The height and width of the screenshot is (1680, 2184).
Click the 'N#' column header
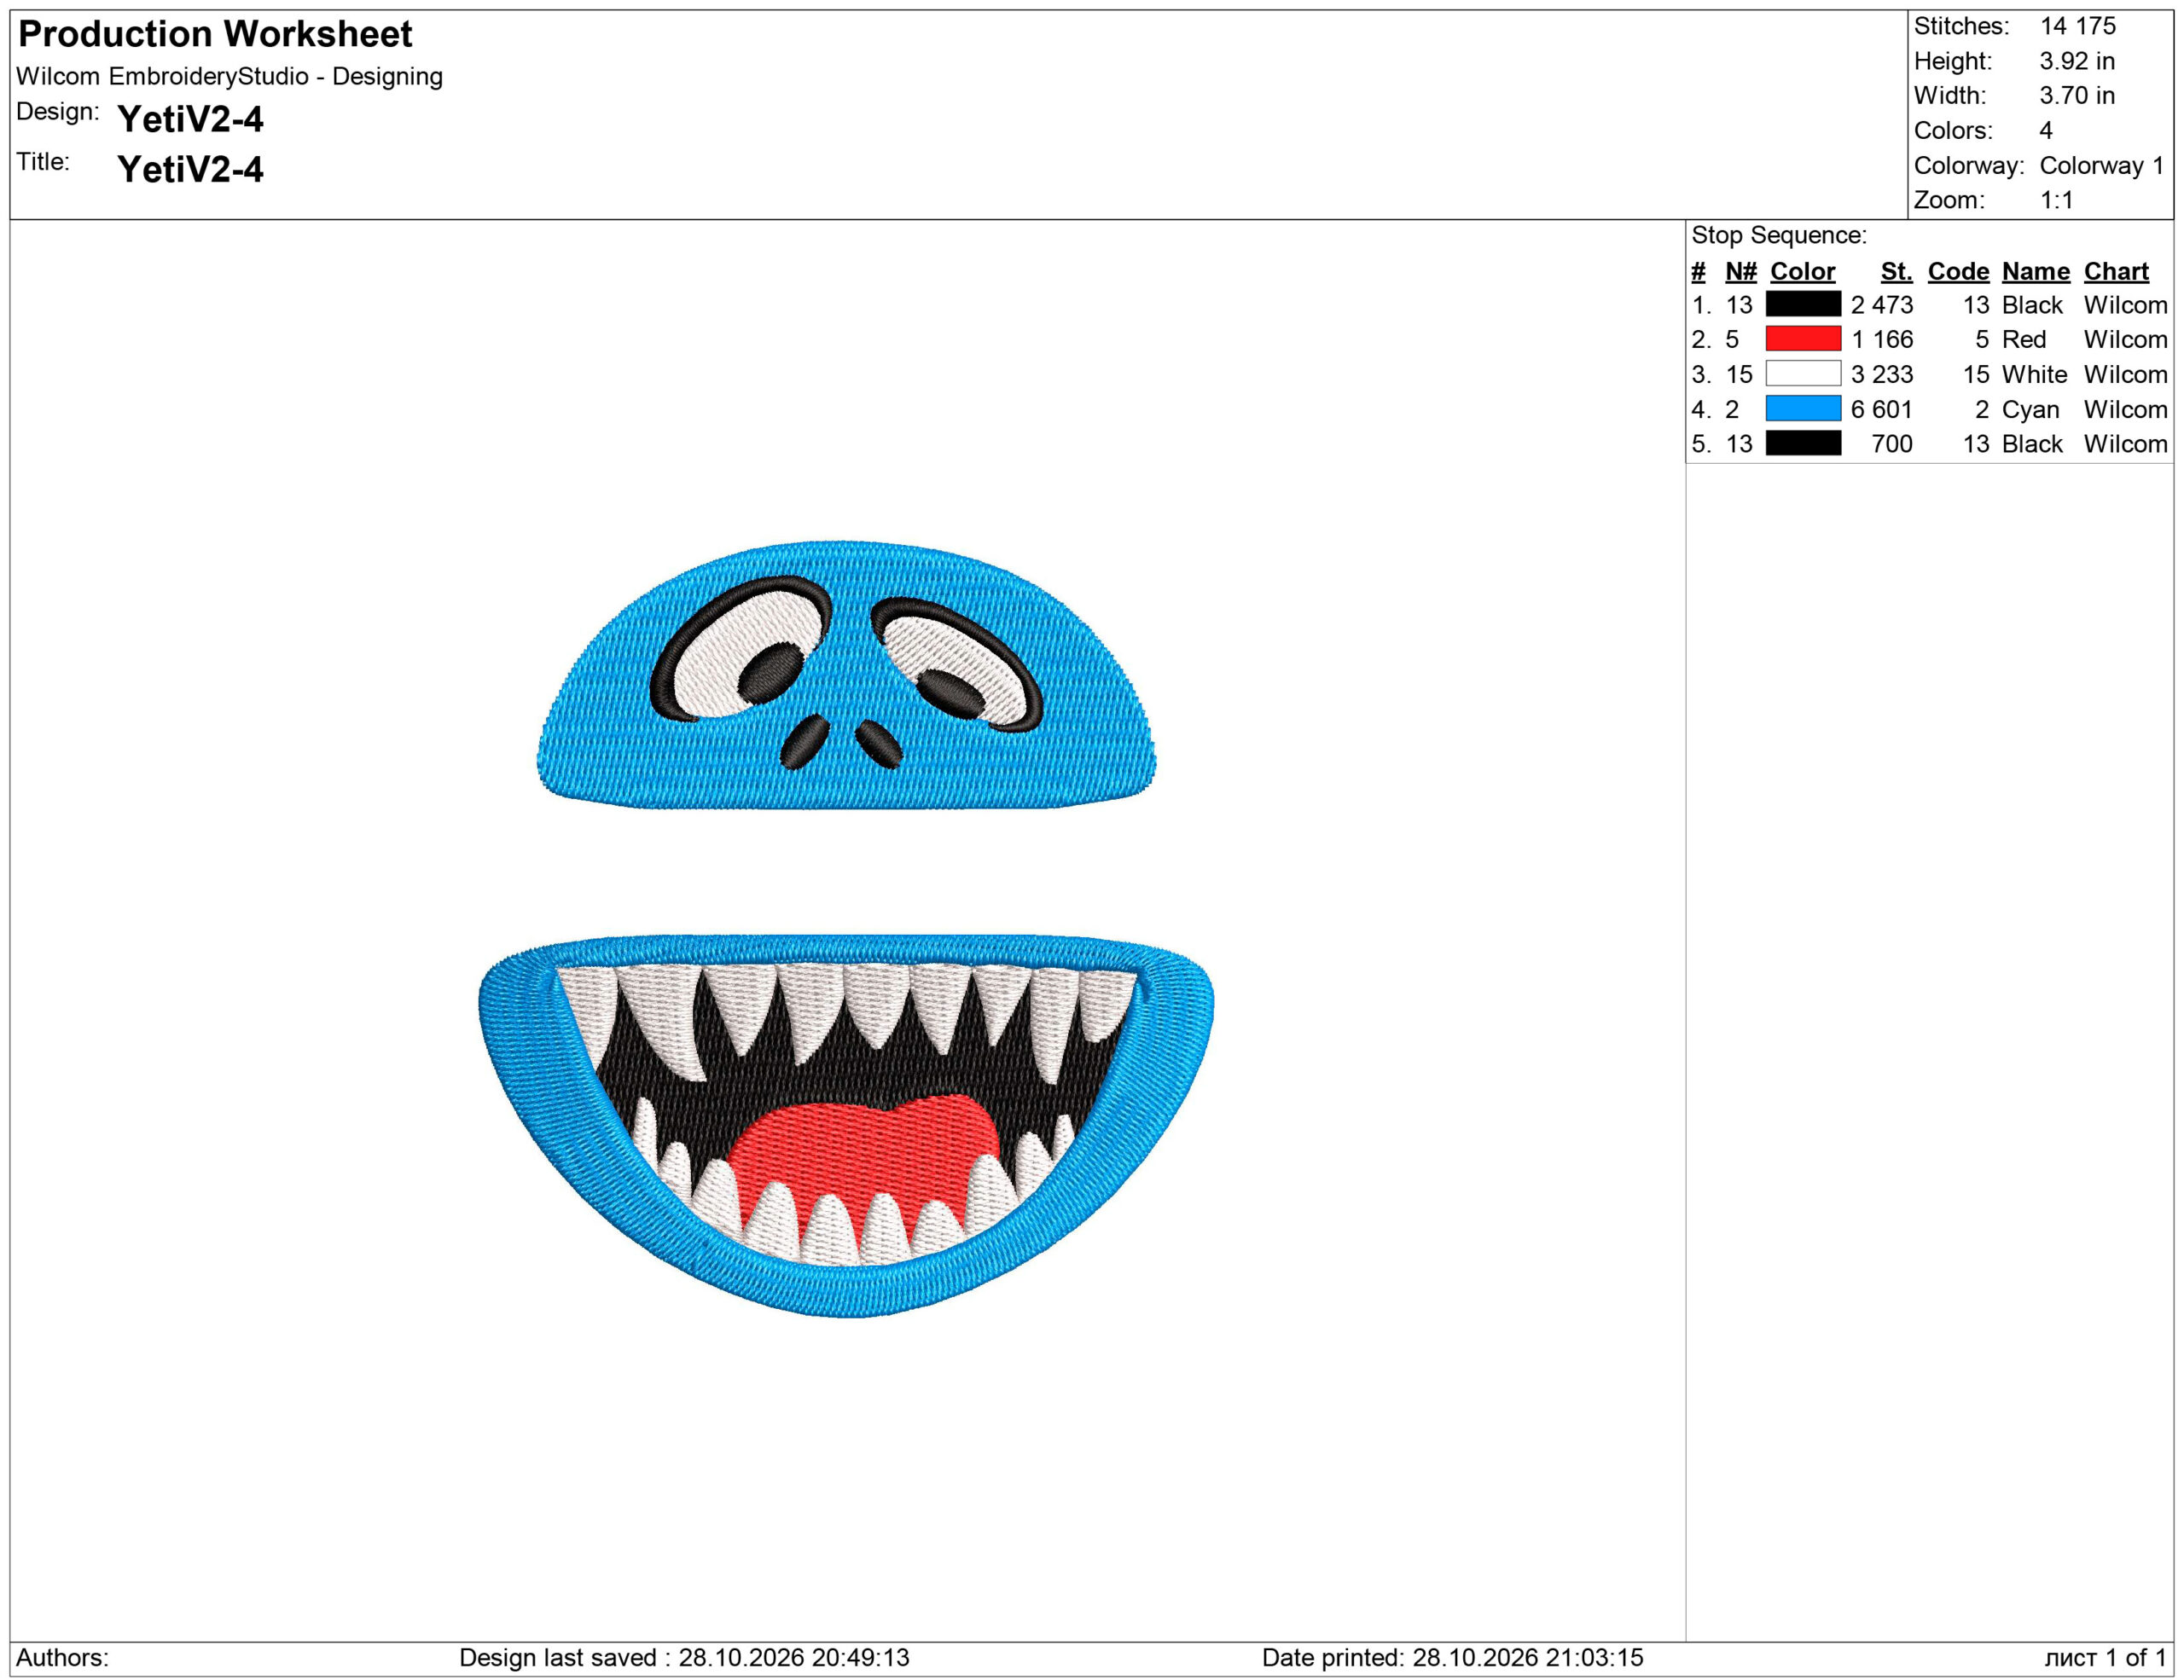(1741, 272)
